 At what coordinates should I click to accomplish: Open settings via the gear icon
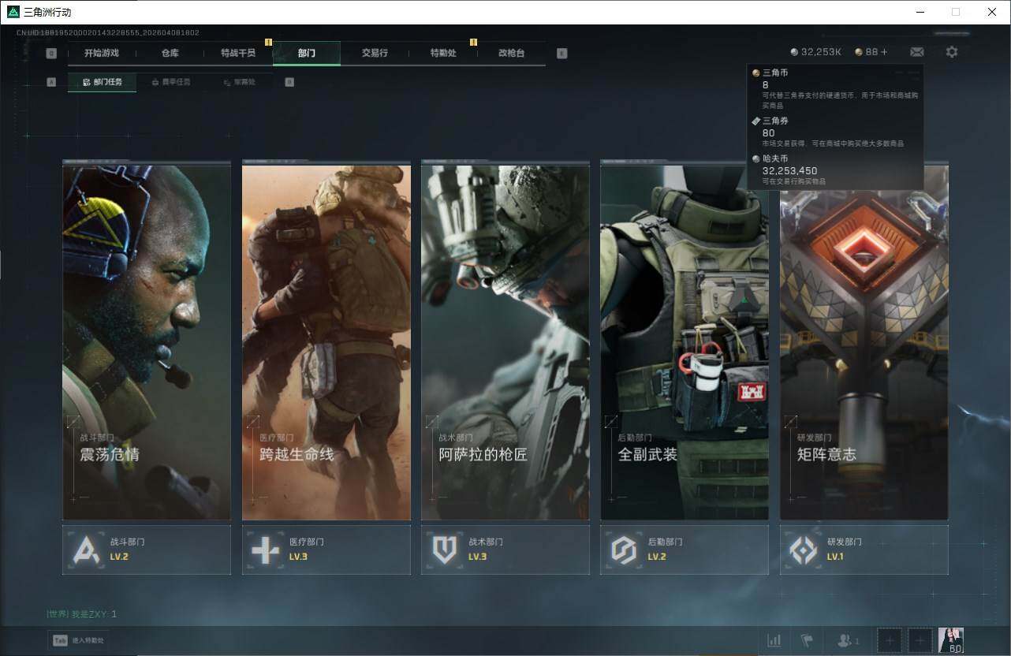(x=952, y=52)
